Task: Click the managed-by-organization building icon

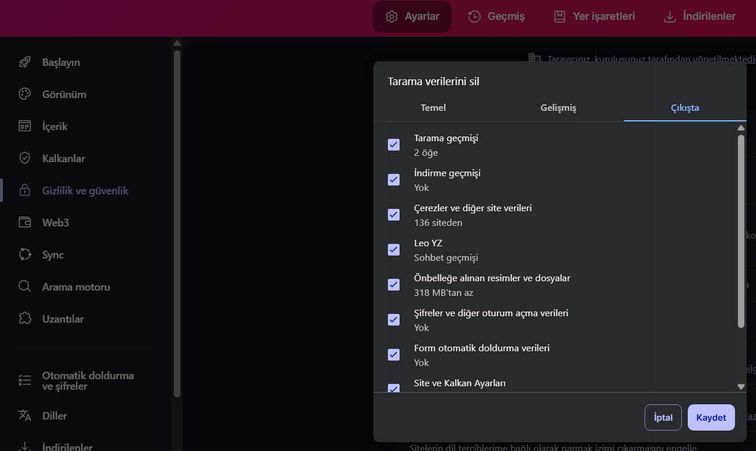Action: pyautogui.click(x=534, y=58)
